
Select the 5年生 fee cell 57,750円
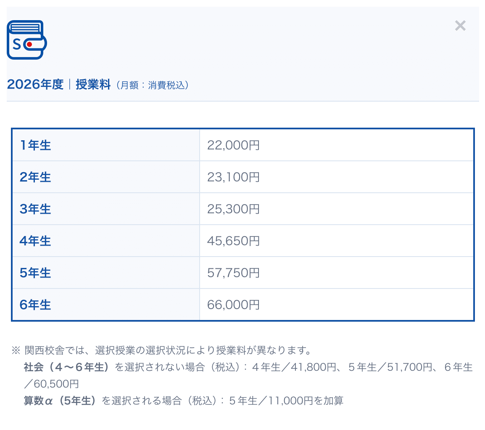pyautogui.click(x=233, y=273)
